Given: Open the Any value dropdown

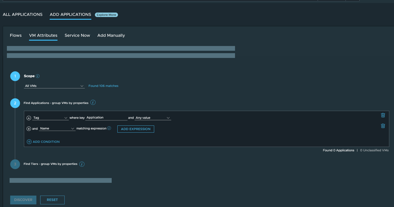Looking at the screenshot, I should click(153, 118).
